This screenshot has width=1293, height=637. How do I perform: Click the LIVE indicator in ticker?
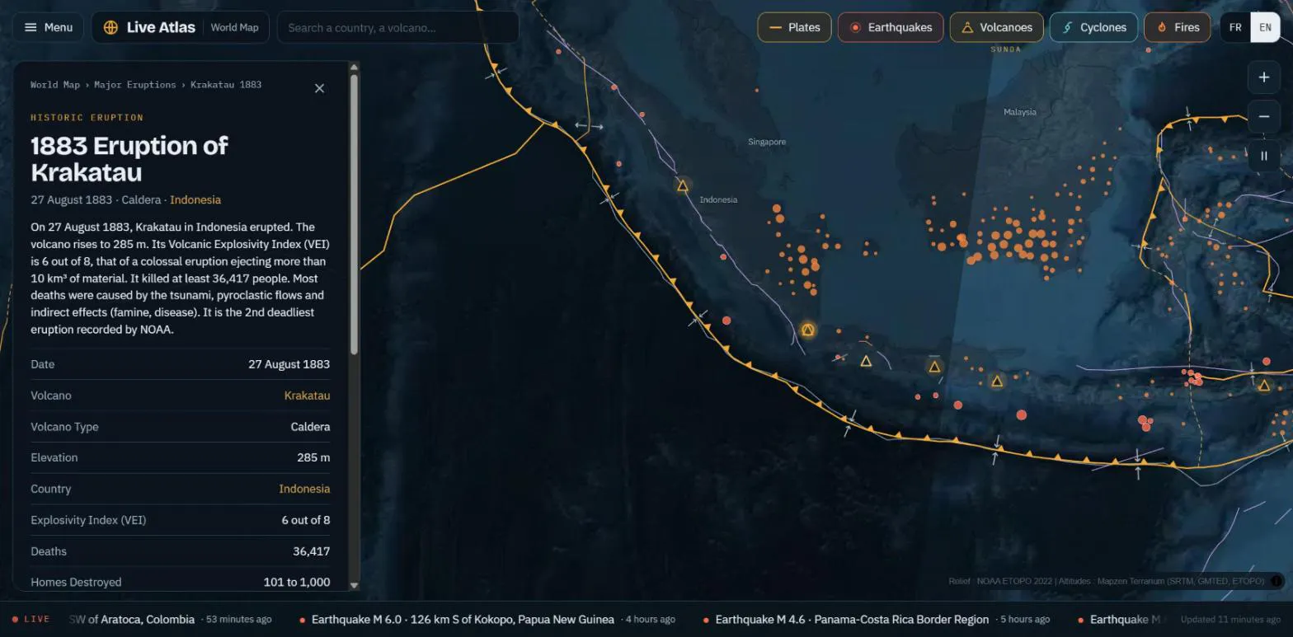31,620
